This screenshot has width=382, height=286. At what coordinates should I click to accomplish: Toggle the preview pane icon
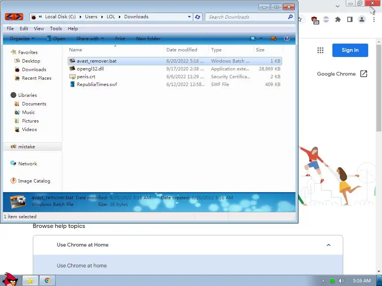[x=273, y=38]
